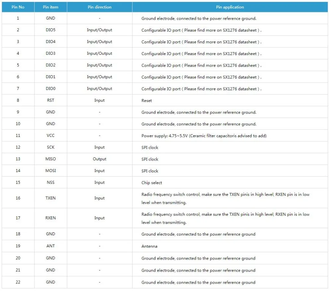Click the Antenna description text
The width and height of the screenshot is (332, 291).
(x=149, y=246)
